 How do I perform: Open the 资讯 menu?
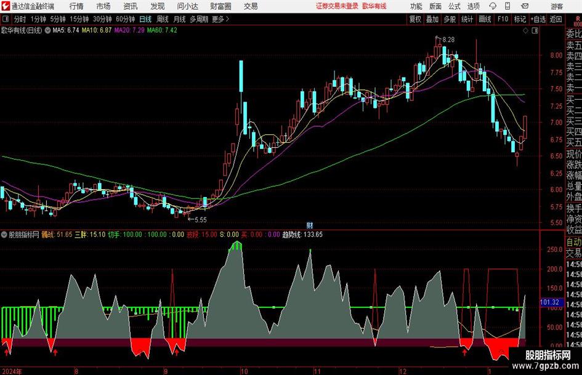(131, 6)
